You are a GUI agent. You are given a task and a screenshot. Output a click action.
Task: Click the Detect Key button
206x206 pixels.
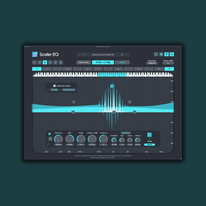84,62
